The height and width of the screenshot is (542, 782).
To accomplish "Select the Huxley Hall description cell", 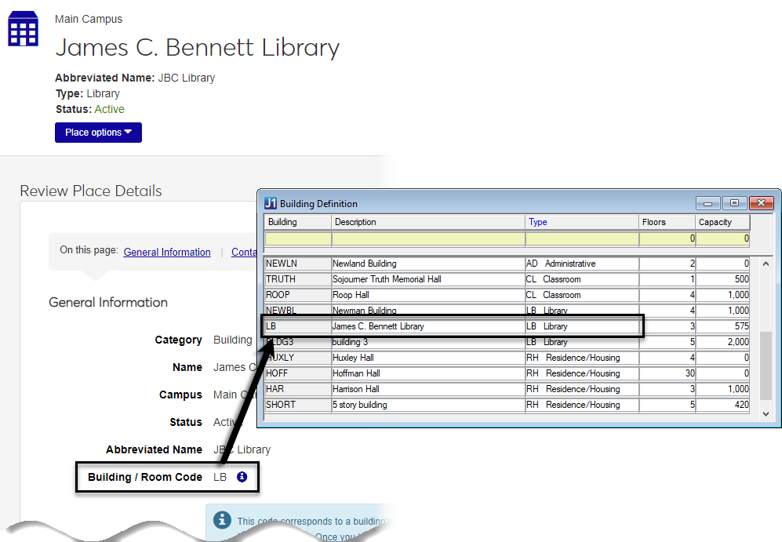I will coord(428,358).
